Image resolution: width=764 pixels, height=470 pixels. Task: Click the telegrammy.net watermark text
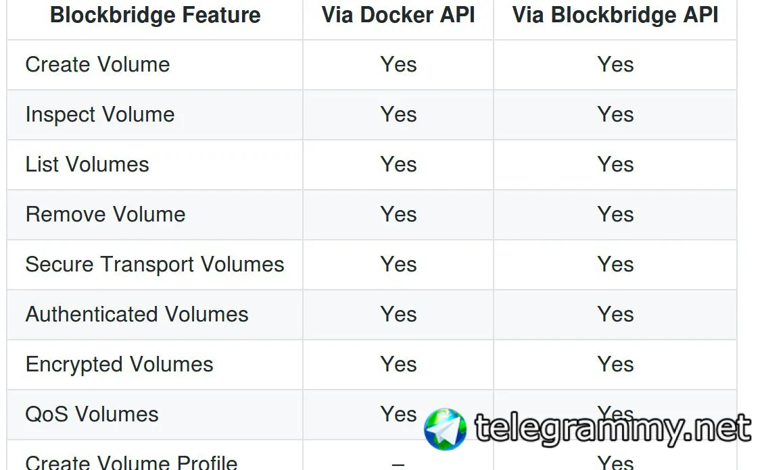(613, 427)
